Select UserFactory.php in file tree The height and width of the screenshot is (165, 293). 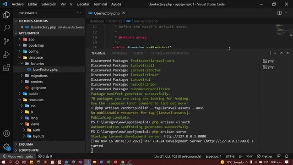(x=49, y=69)
